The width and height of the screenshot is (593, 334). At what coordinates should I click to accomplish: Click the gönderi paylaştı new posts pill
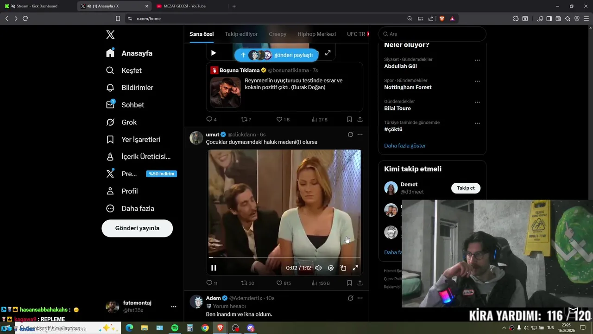(276, 55)
